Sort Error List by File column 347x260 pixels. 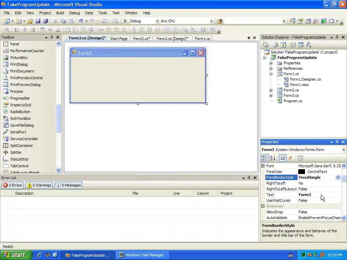[x=149, y=193]
